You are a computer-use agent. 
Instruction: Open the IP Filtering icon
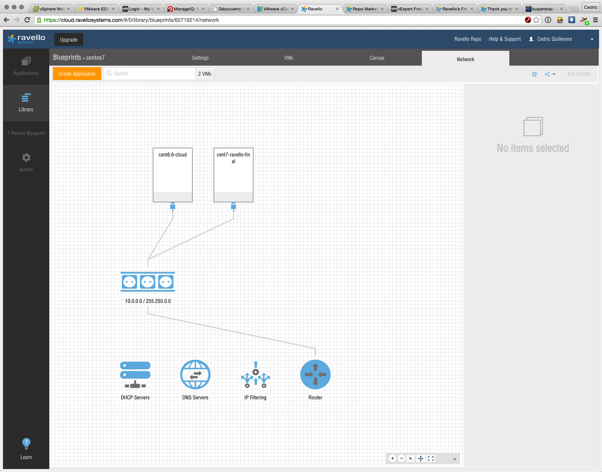[255, 375]
